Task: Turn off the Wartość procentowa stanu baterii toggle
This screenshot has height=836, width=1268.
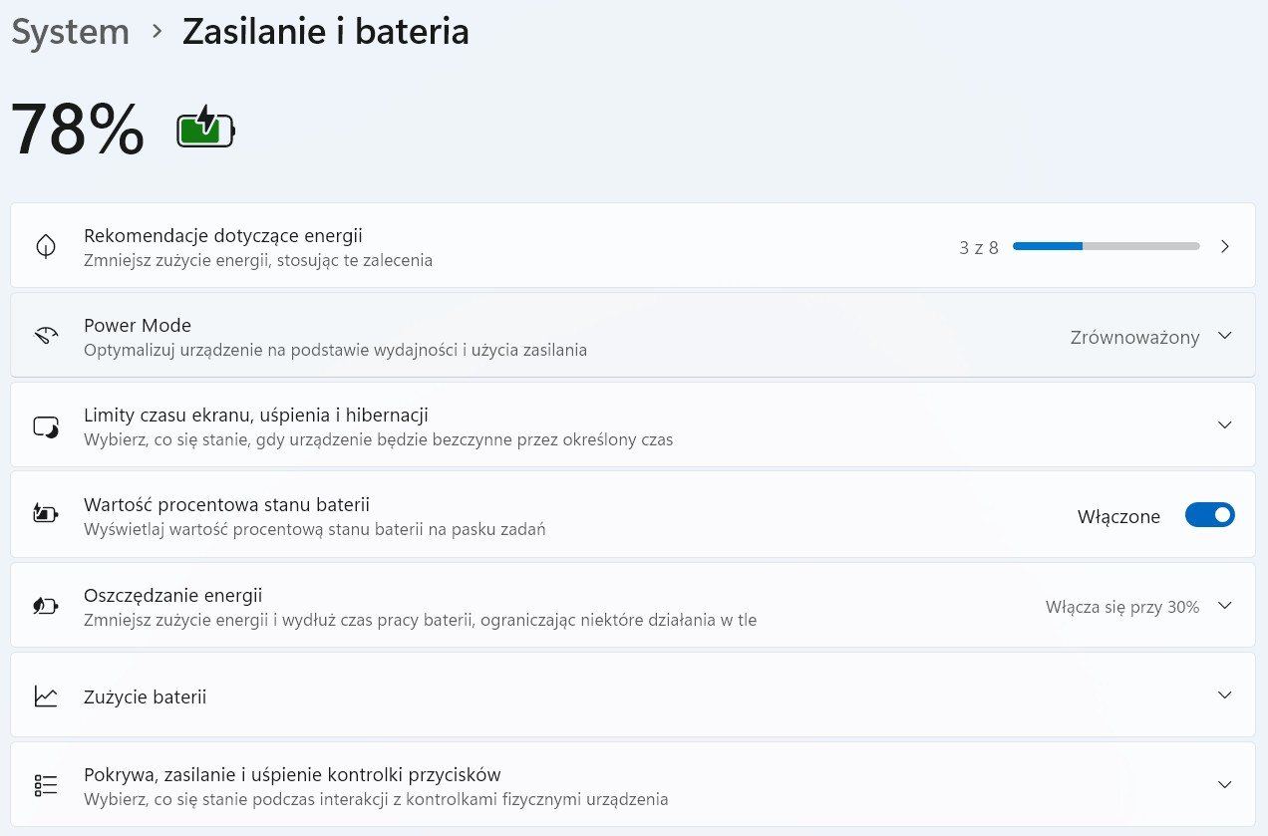Action: [x=1210, y=515]
